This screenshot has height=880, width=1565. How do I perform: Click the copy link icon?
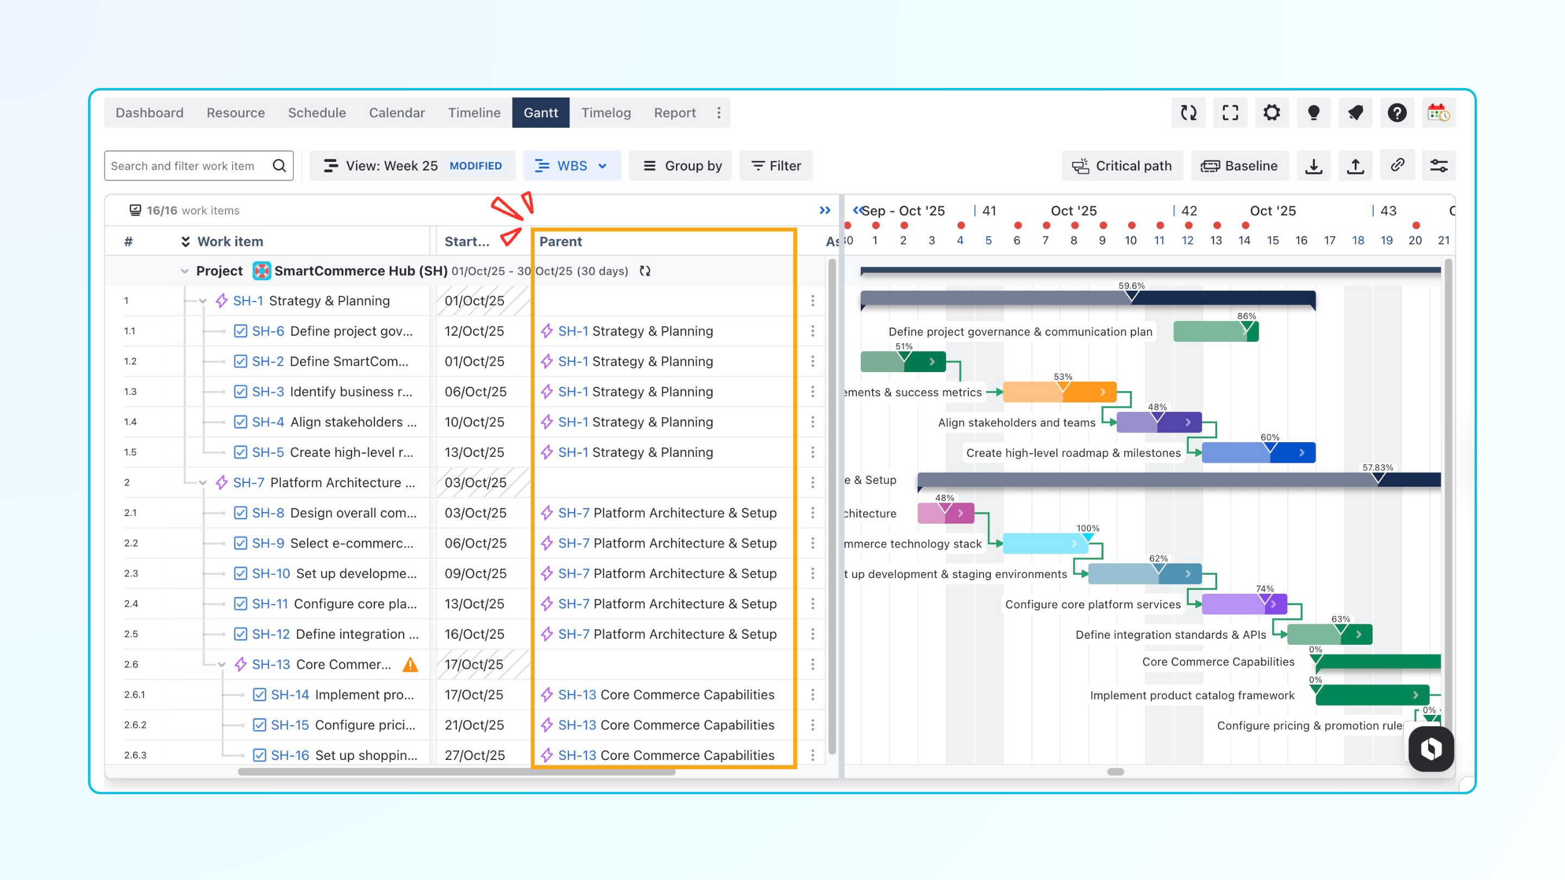[1397, 165]
